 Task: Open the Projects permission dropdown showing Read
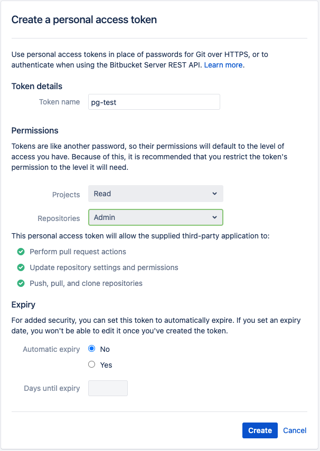point(156,194)
